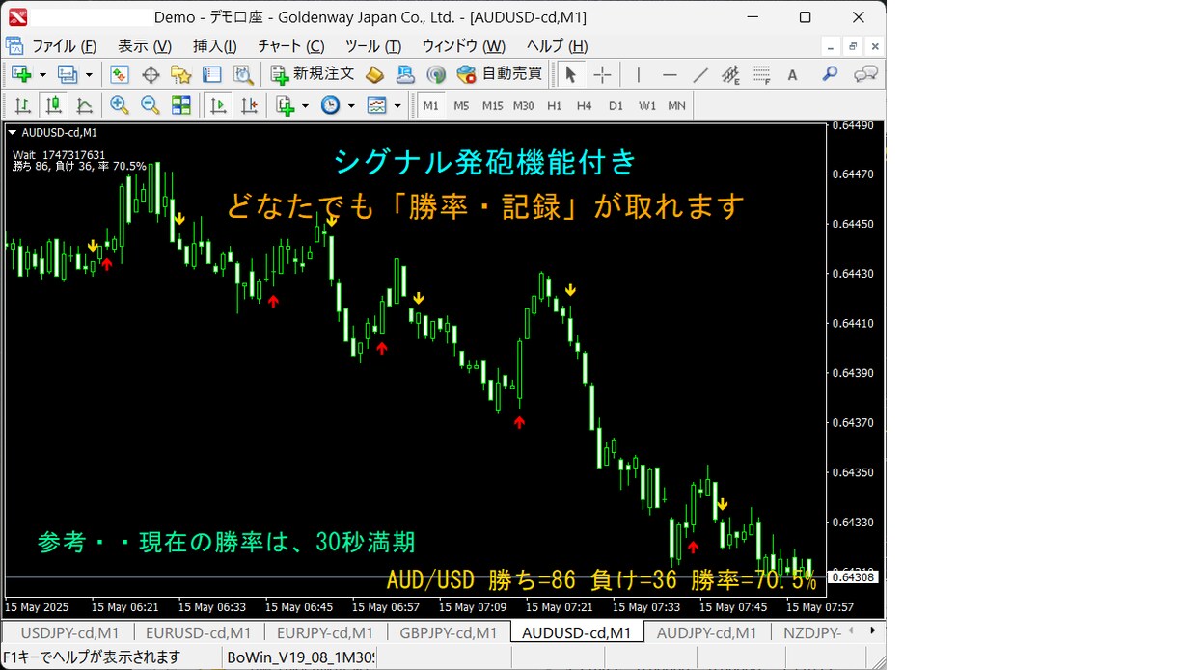Screen dimensions: 1177x670
Task: Select the Fibonacci retracement tool
Action: 762,74
